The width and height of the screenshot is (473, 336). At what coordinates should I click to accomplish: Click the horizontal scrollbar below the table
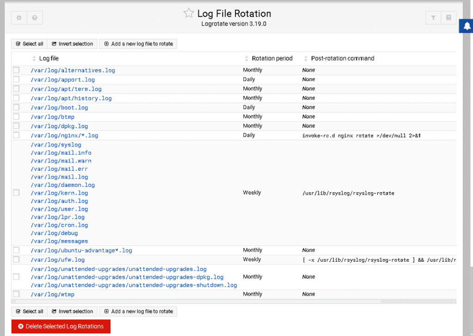194,302
